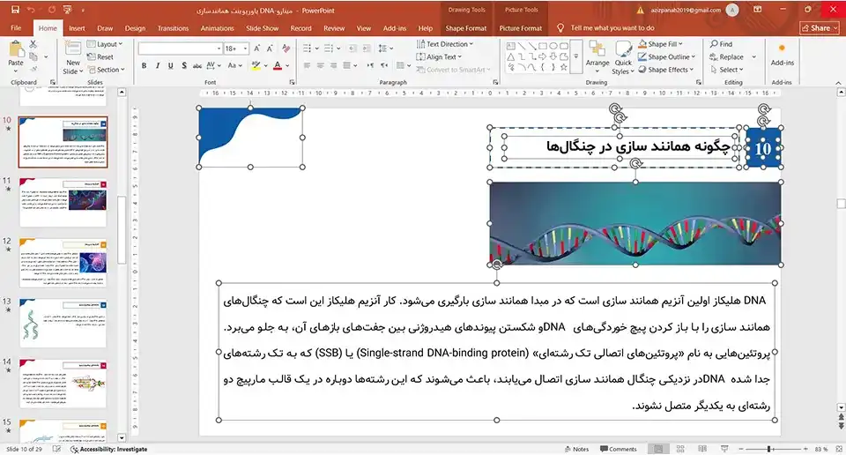This screenshot has width=846, height=455.
Task: Click the Arrange icon
Action: (597, 49)
